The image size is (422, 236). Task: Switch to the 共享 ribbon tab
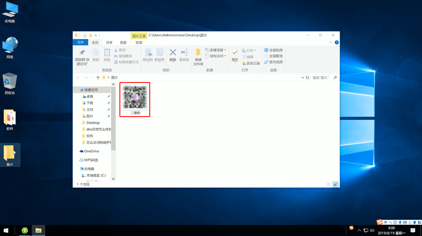coord(109,43)
